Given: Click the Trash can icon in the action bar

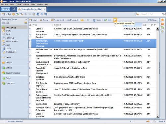Looking at the screenshot, I should pos(94,20).
